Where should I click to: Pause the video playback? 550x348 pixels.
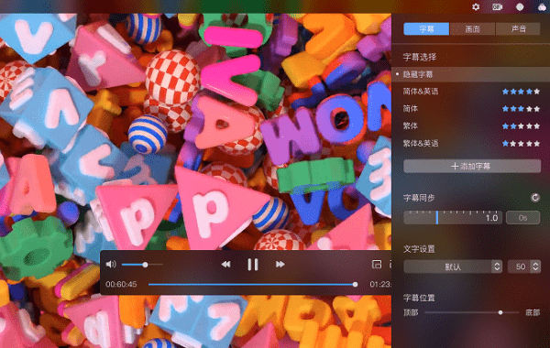click(253, 265)
